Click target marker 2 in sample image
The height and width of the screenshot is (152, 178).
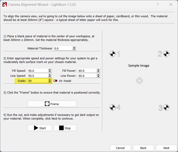(x=166, y=54)
